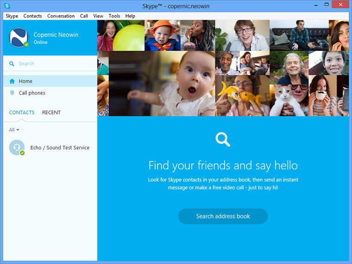Open the Conversation menu
Viewport: 352px width, 264px height.
coord(61,16)
